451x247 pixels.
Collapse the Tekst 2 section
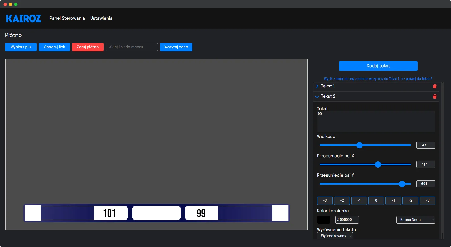pos(317,97)
